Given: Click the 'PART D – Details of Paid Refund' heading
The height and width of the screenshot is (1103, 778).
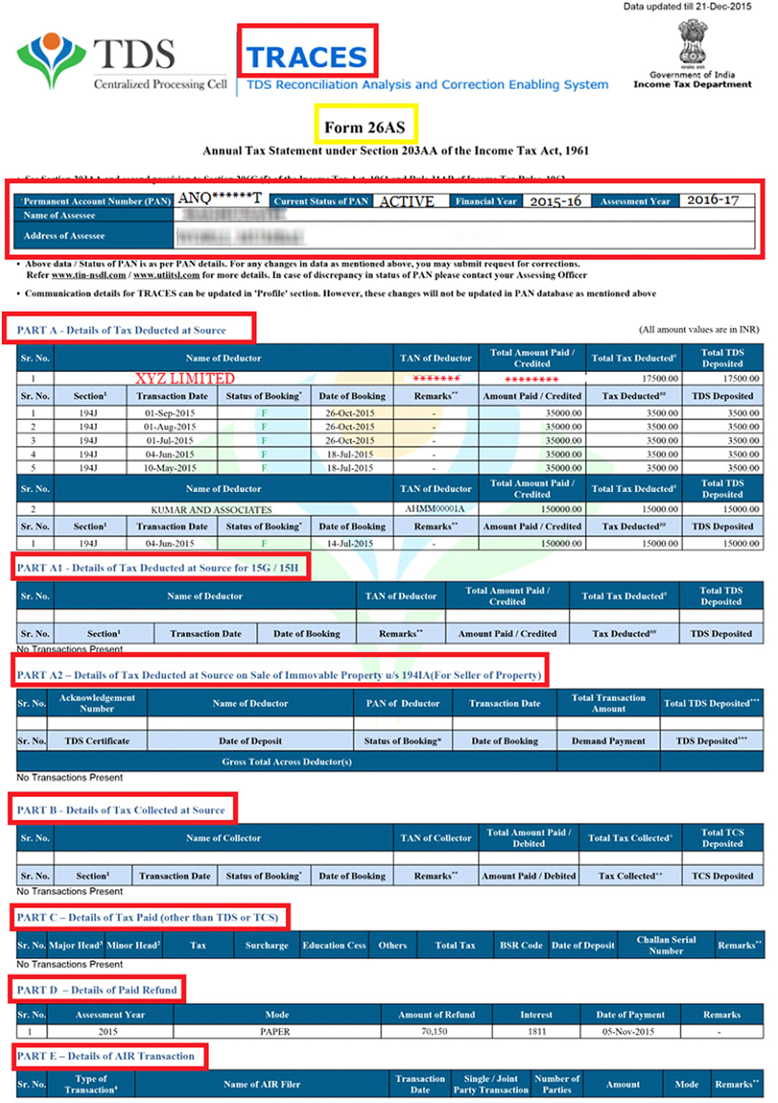Looking at the screenshot, I should pyautogui.click(x=97, y=990).
